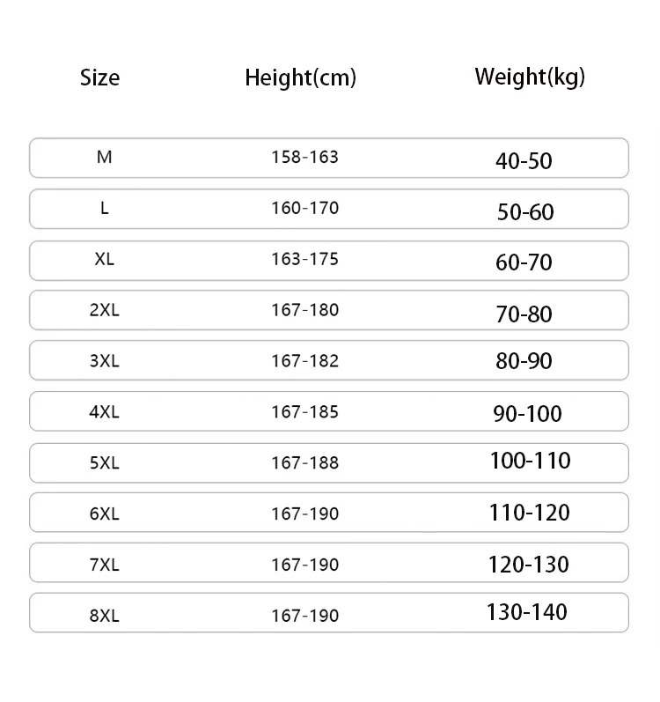This screenshot has width=660, height=702.
Task: Click the Weight(kg) column header
Action: click(x=530, y=78)
